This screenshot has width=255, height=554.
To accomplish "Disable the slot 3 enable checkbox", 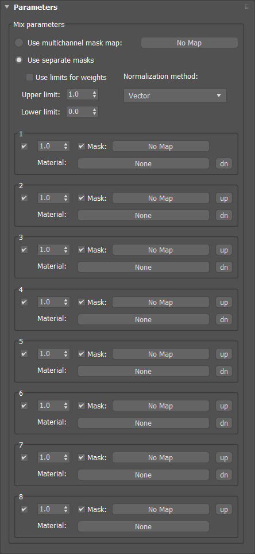I will click(x=24, y=250).
